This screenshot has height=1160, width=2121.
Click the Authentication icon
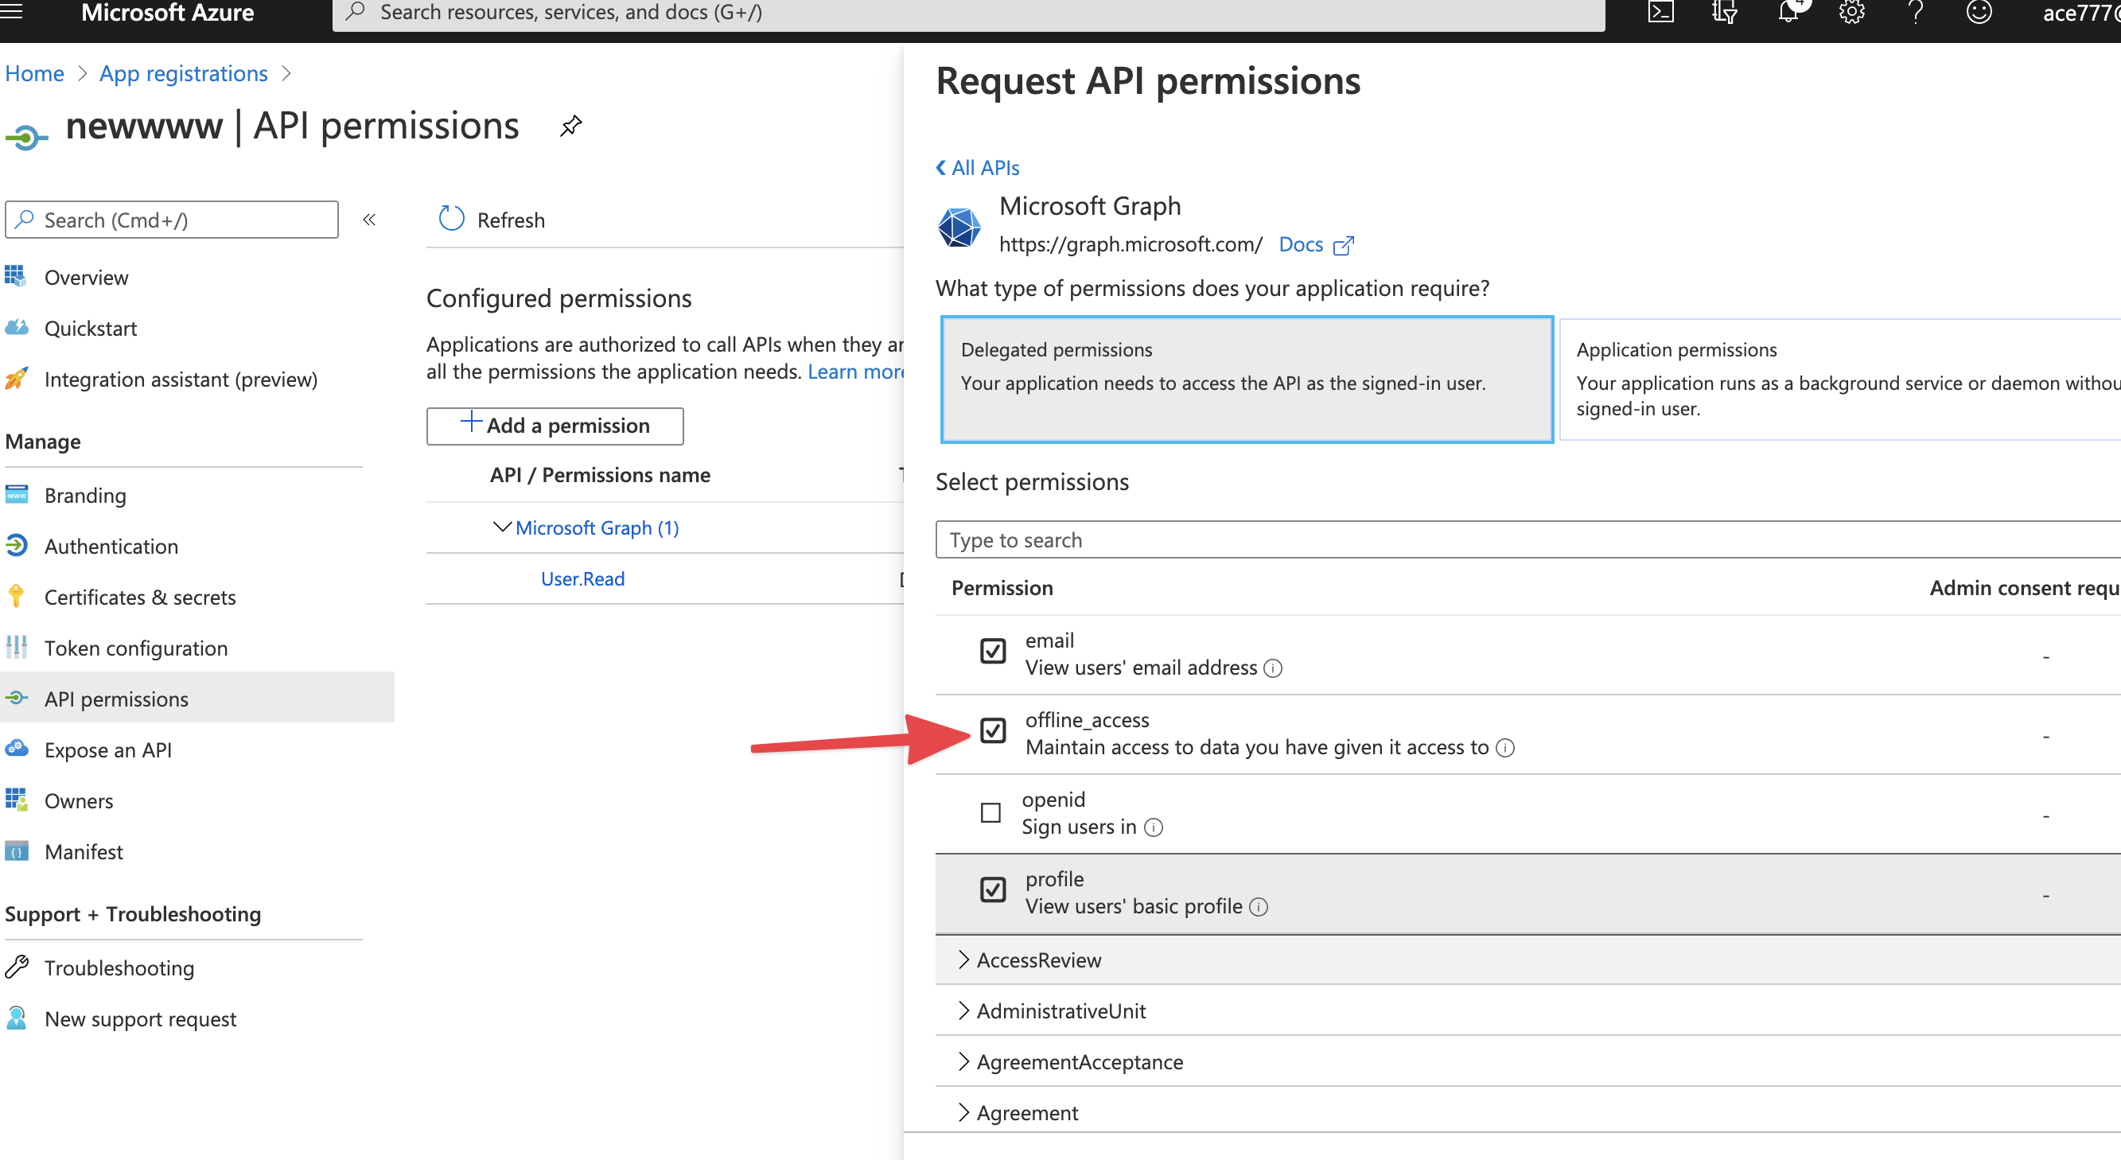16,546
